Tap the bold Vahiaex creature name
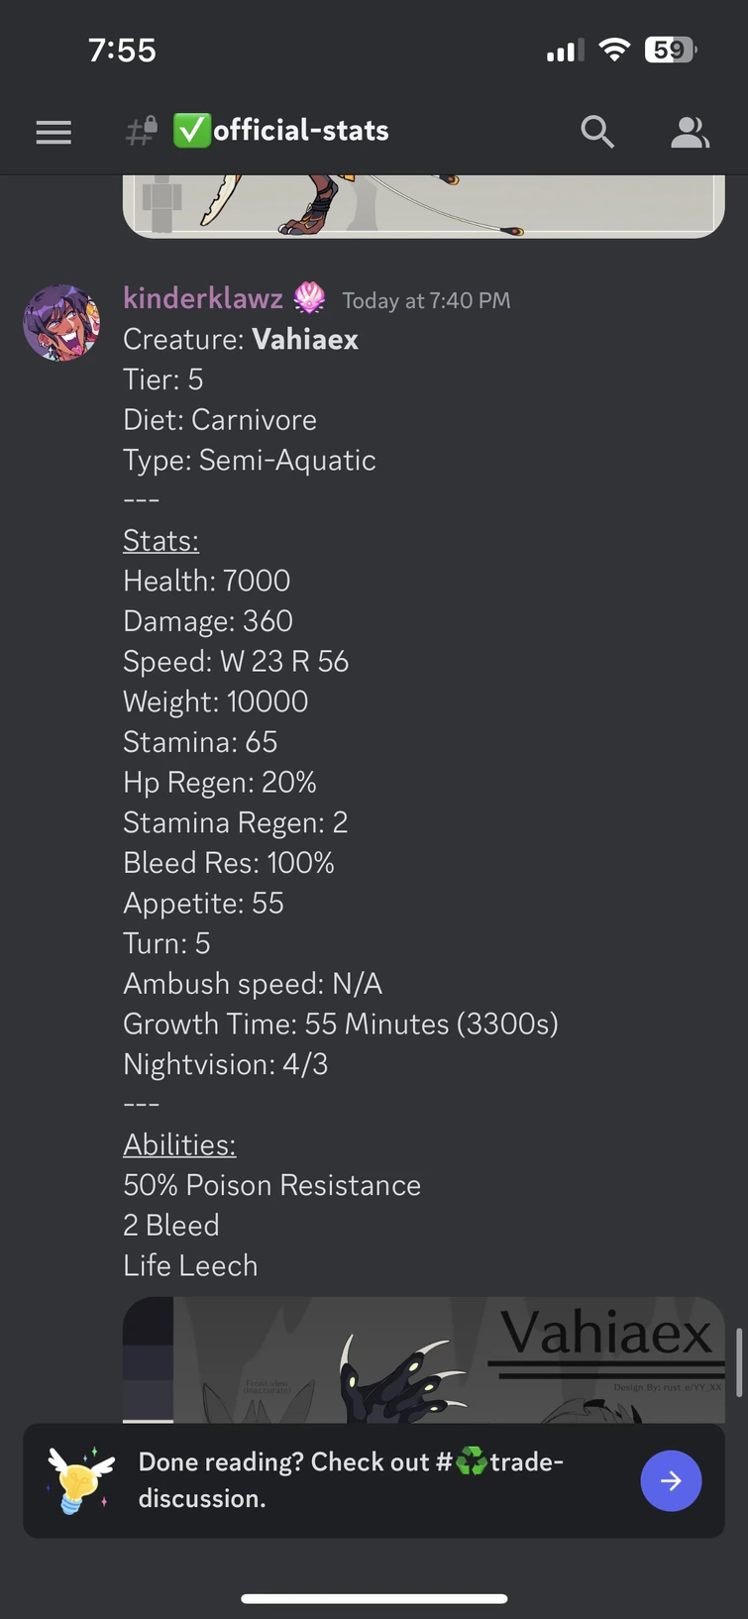 (305, 340)
